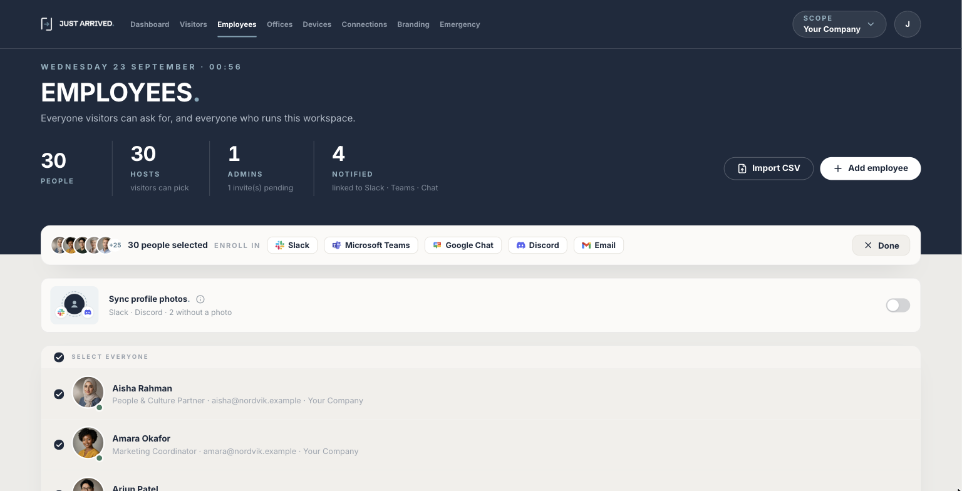
Task: Click Add employee button
Action: tap(871, 168)
